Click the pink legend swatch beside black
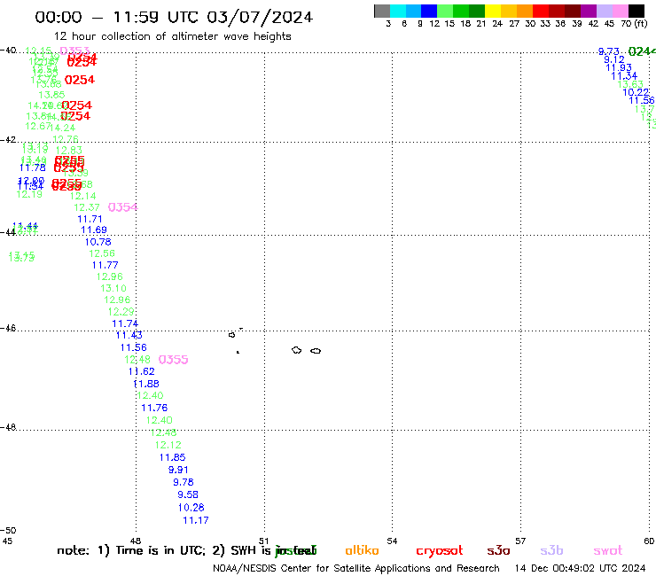Viewport: 656px width, 576px height. point(621,11)
